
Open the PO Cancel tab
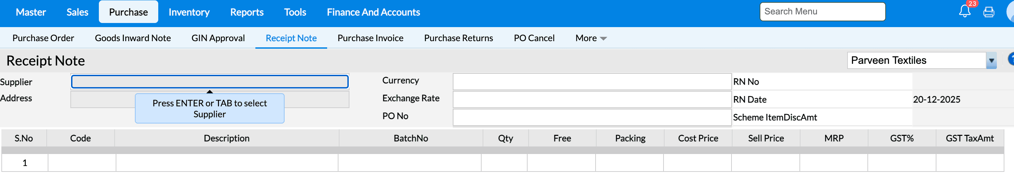(534, 38)
